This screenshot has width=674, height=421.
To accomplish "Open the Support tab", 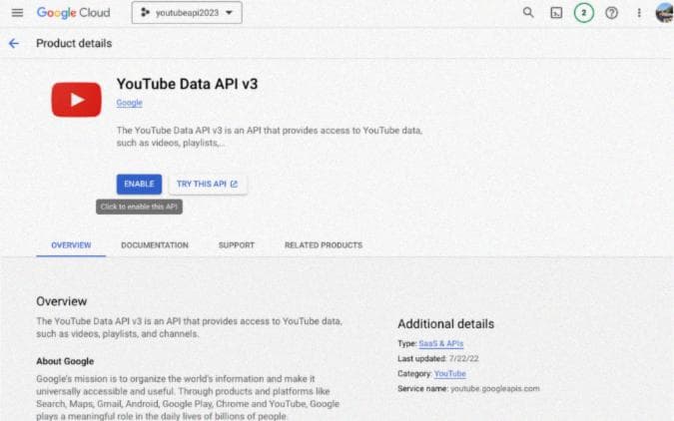I will point(237,244).
